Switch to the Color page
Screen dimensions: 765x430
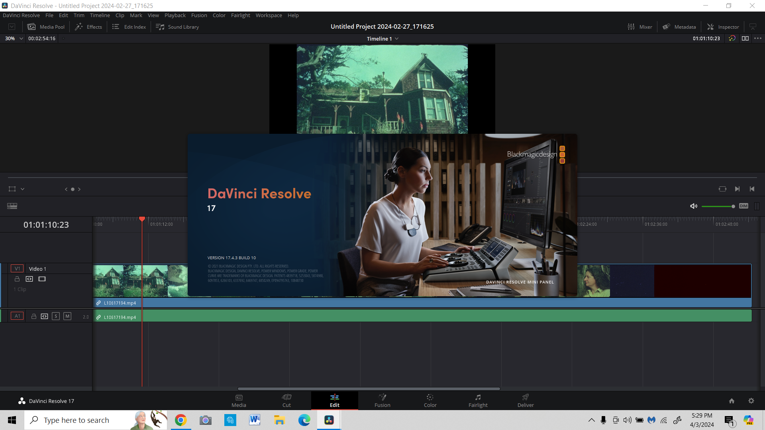(x=430, y=401)
